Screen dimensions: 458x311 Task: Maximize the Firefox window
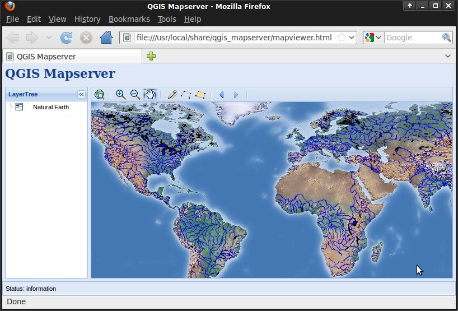(x=436, y=6)
